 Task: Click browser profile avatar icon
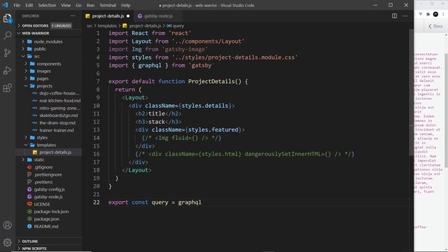click(x=435, y=14)
